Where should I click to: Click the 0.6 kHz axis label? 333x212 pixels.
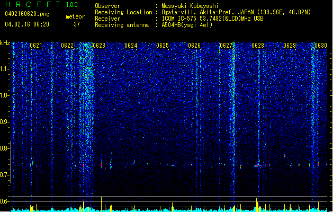click(x=4, y=201)
